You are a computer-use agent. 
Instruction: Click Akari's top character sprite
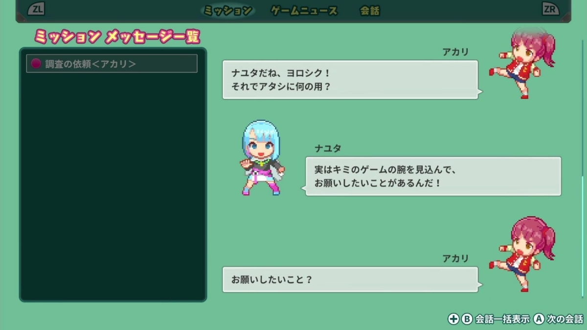pyautogui.click(x=522, y=63)
